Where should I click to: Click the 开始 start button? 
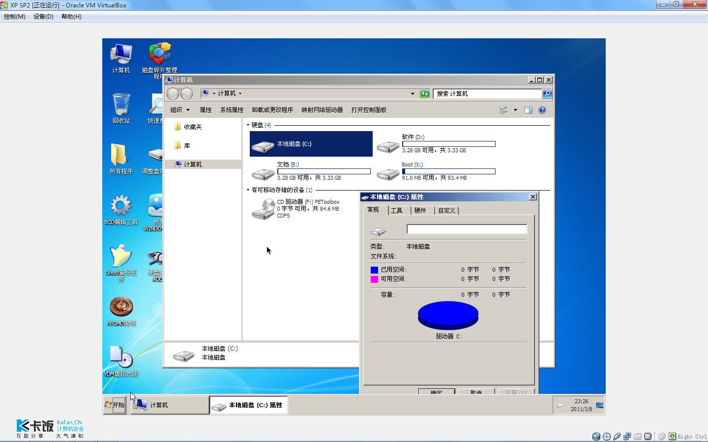[x=115, y=405]
